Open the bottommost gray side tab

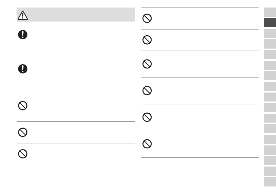click(x=270, y=182)
